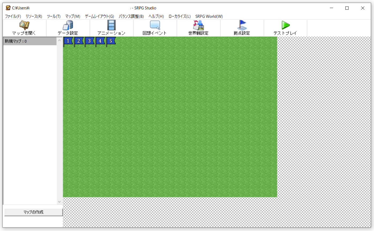The height and width of the screenshot is (231, 374).
Task: Select 新規マップ：0 in the map list
Action: [29, 41]
